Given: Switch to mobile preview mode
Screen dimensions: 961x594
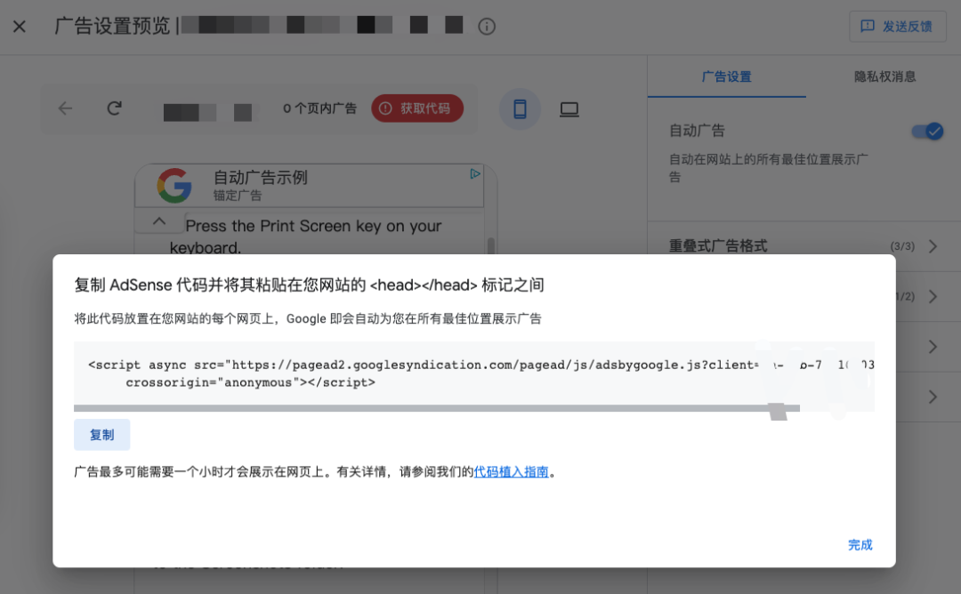Looking at the screenshot, I should pos(520,108).
